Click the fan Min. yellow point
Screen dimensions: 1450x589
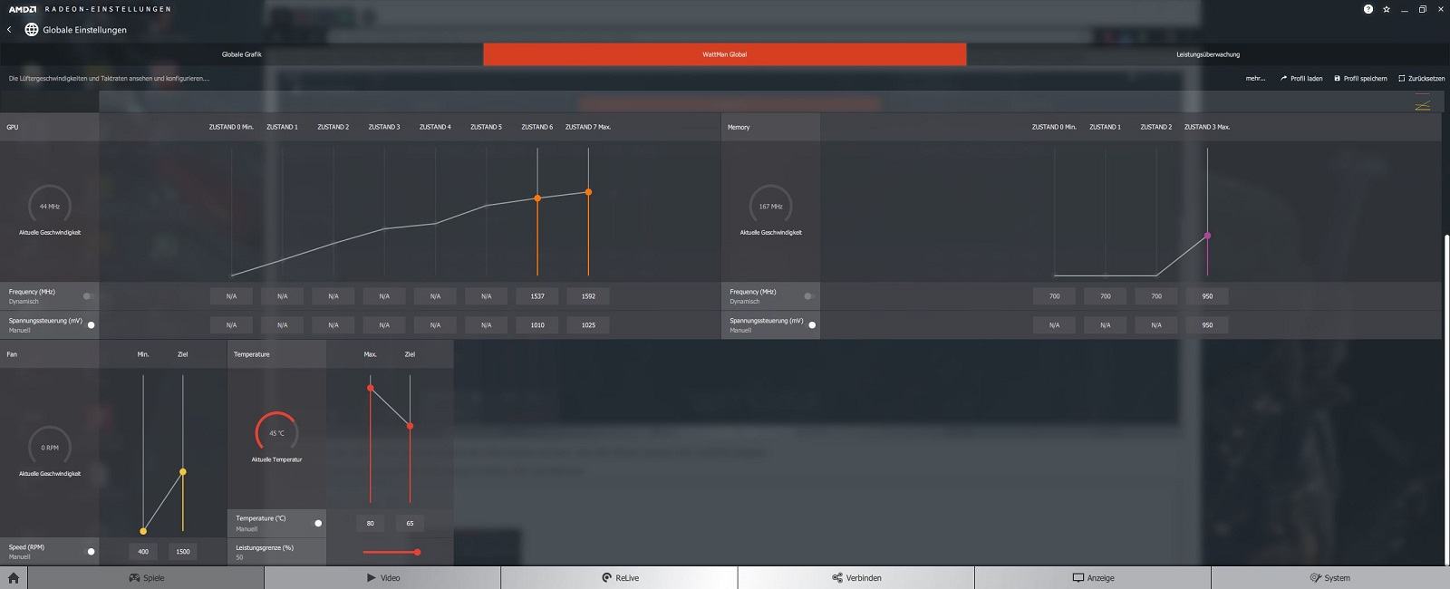143,531
